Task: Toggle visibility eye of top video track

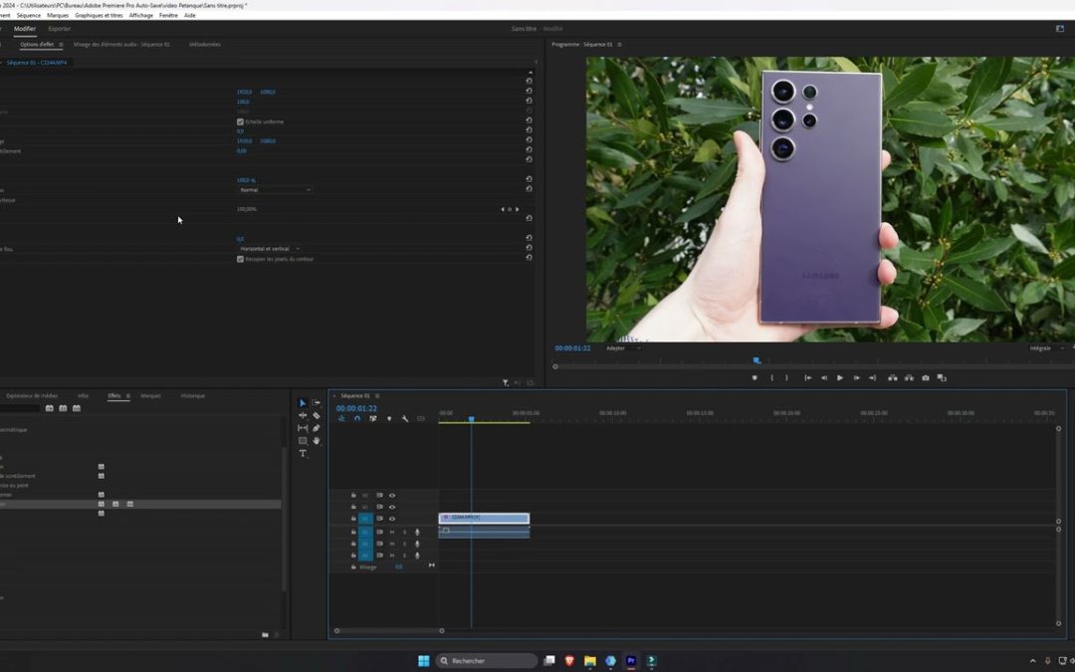Action: click(x=392, y=495)
